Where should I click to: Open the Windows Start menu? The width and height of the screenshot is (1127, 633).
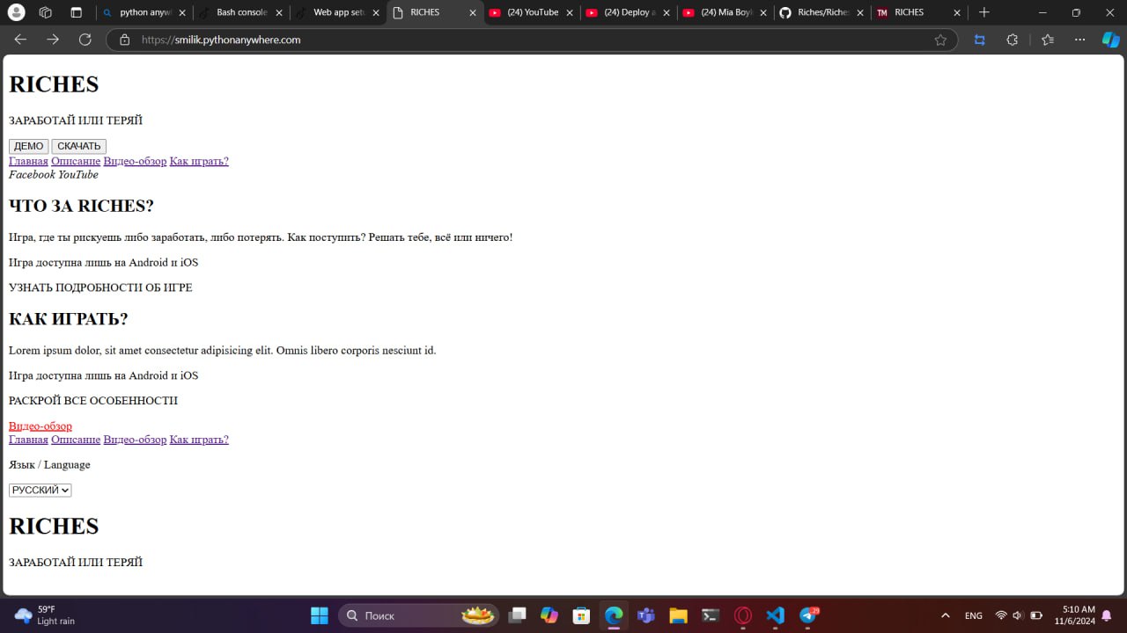tap(319, 615)
